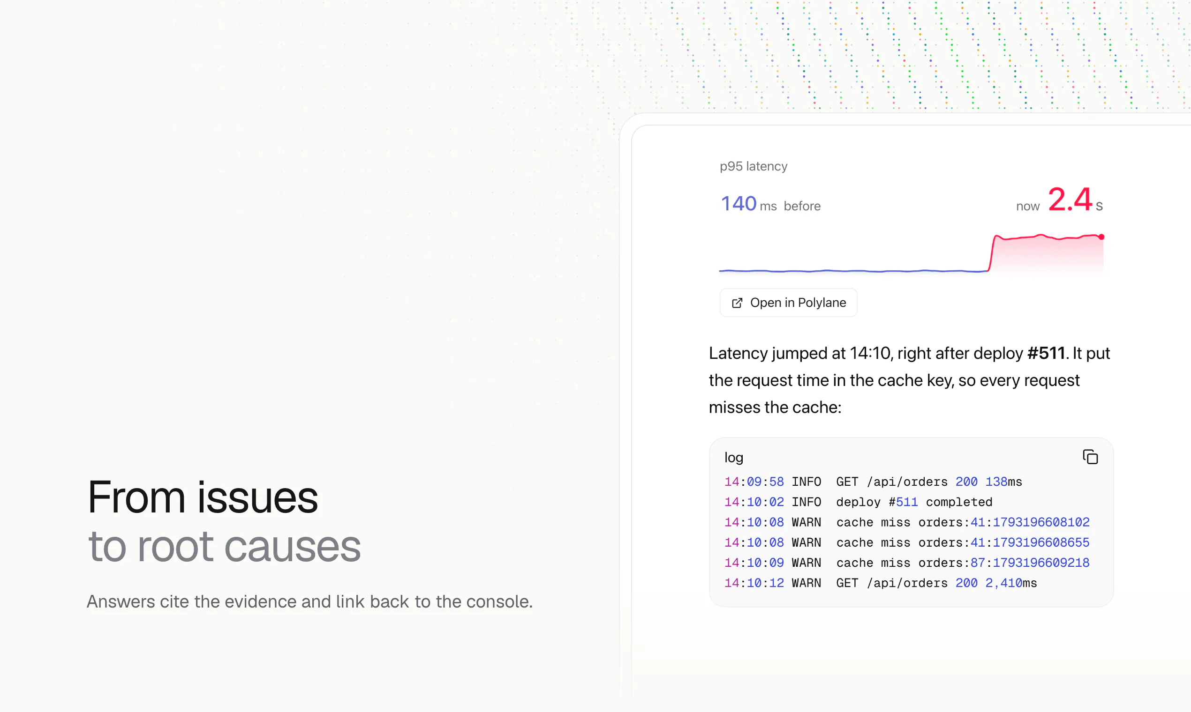This screenshot has width=1191, height=712.
Task: Click the p95 latency sparkline chart
Action: [912, 254]
